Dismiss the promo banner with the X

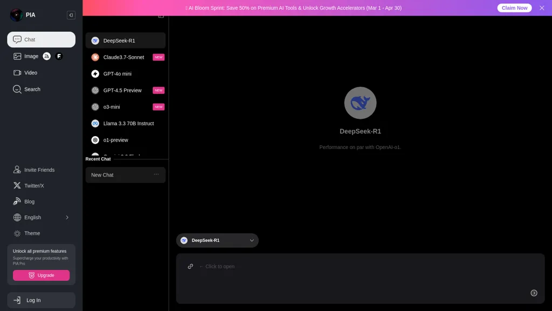(x=542, y=8)
